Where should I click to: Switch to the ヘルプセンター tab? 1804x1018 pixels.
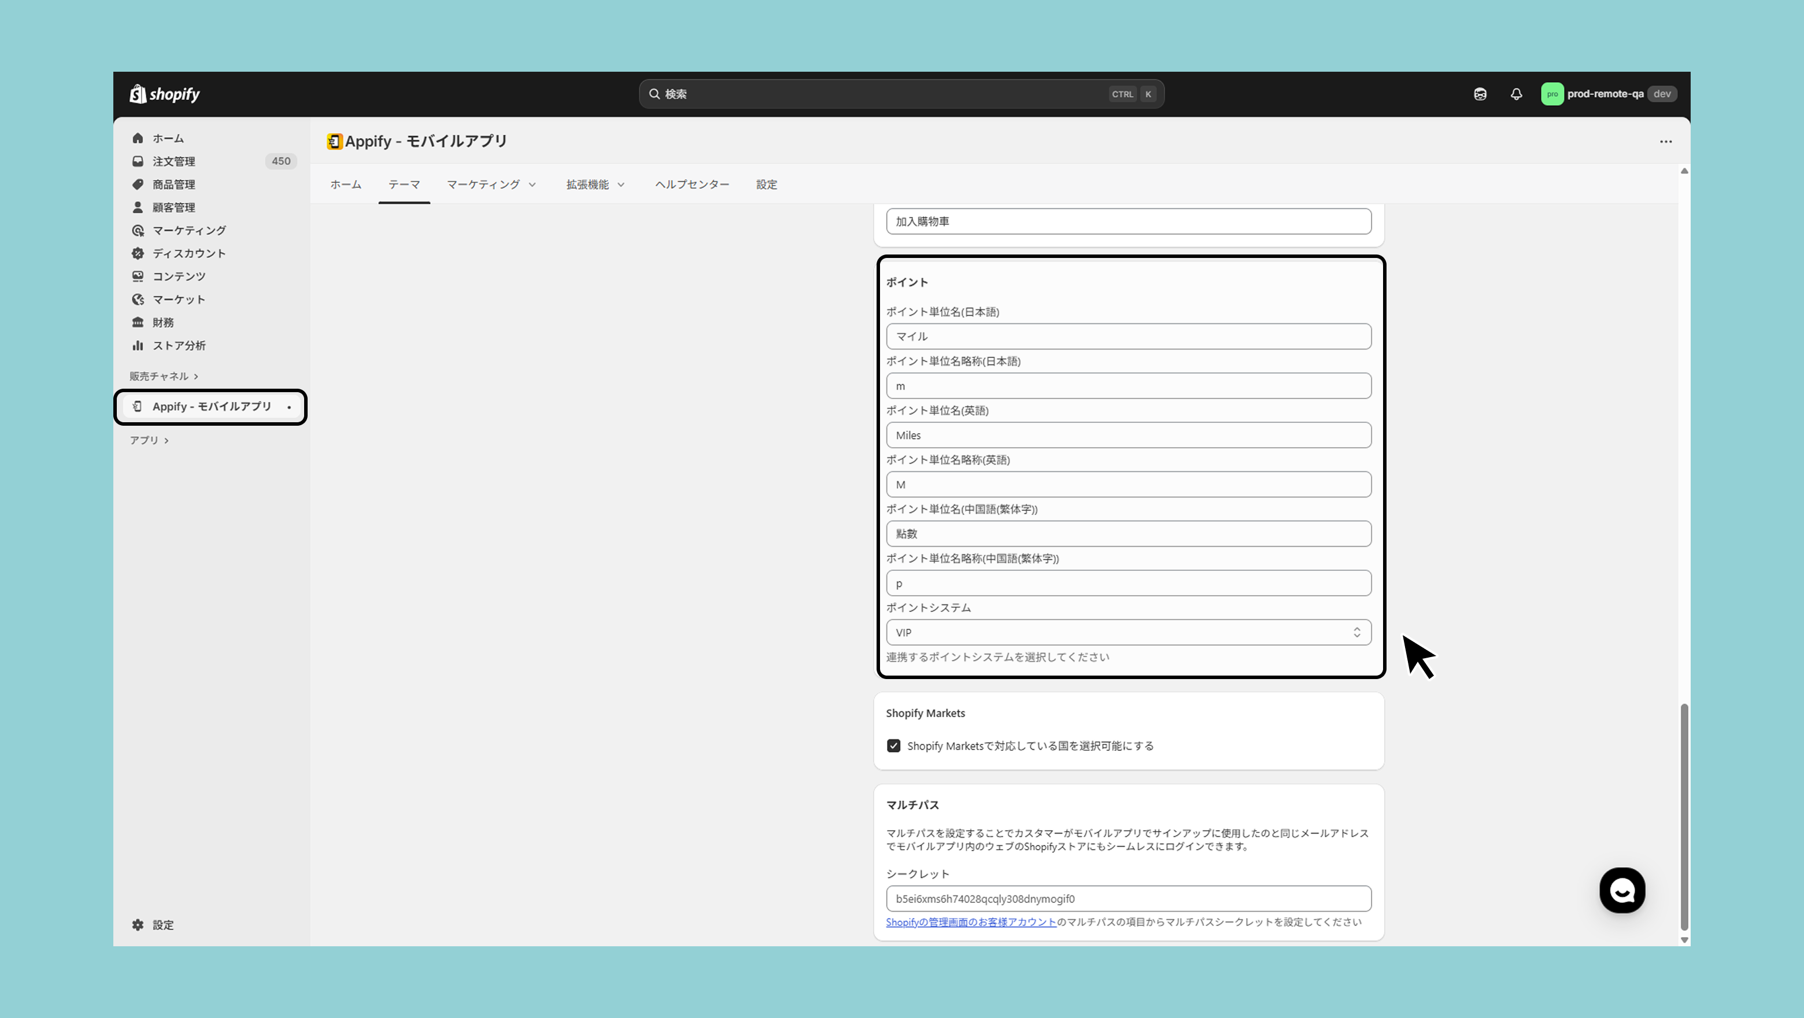[x=692, y=185]
